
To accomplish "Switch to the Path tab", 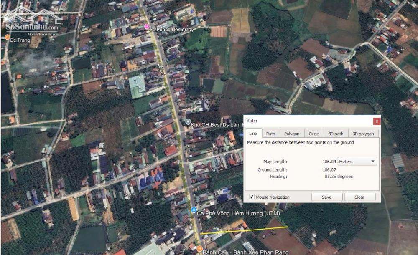I will 270,134.
